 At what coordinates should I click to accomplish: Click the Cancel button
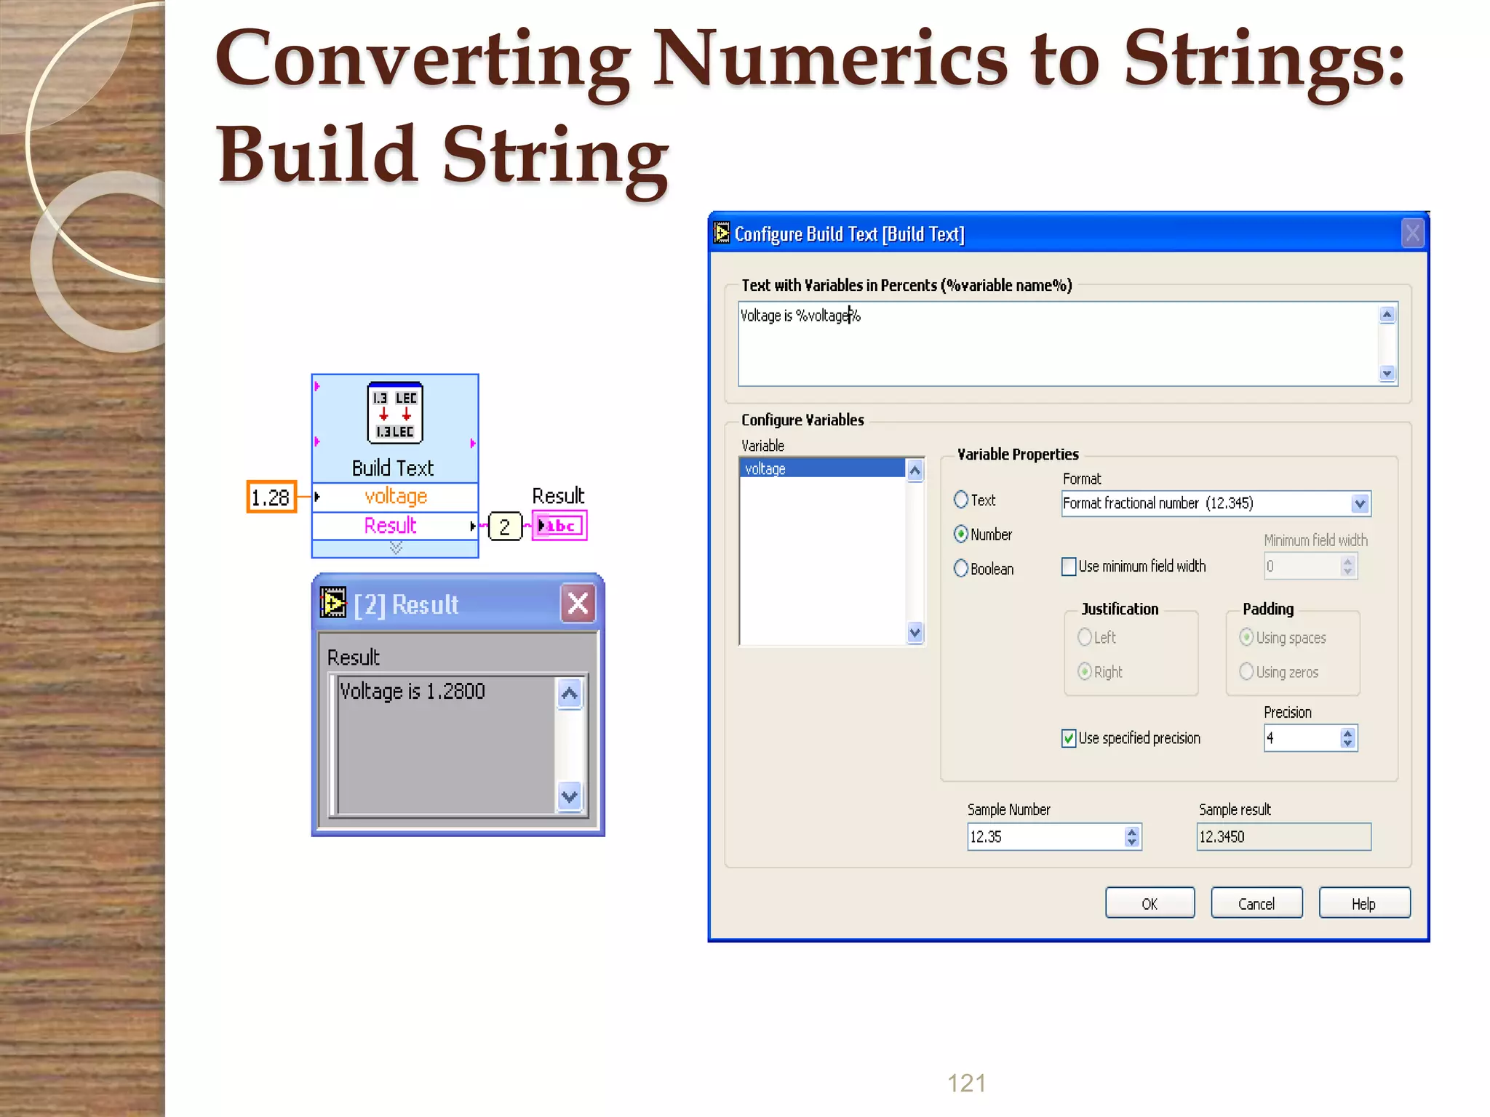click(1256, 903)
